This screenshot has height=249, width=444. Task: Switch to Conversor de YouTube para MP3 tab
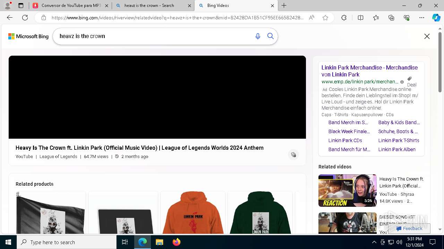(67, 6)
